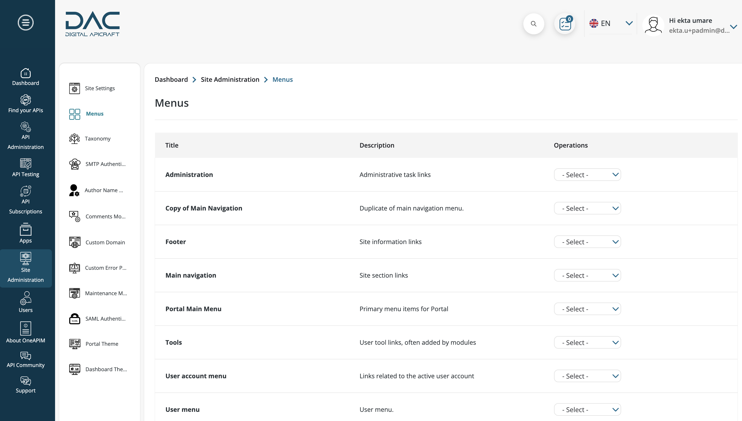742x421 pixels.
Task: Click the language selector EN dropdown
Action: [x=611, y=23]
